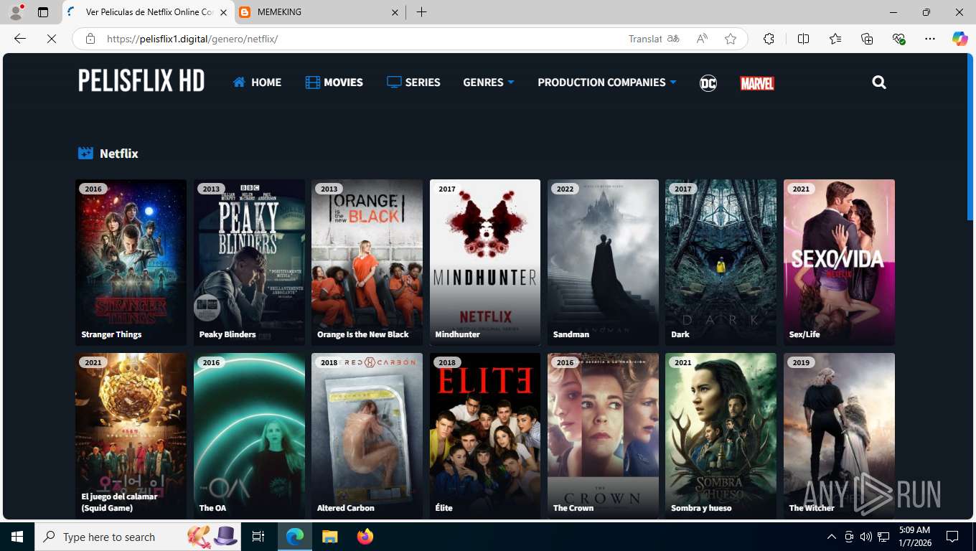
Task: Click the Translate page icon
Action: click(673, 39)
